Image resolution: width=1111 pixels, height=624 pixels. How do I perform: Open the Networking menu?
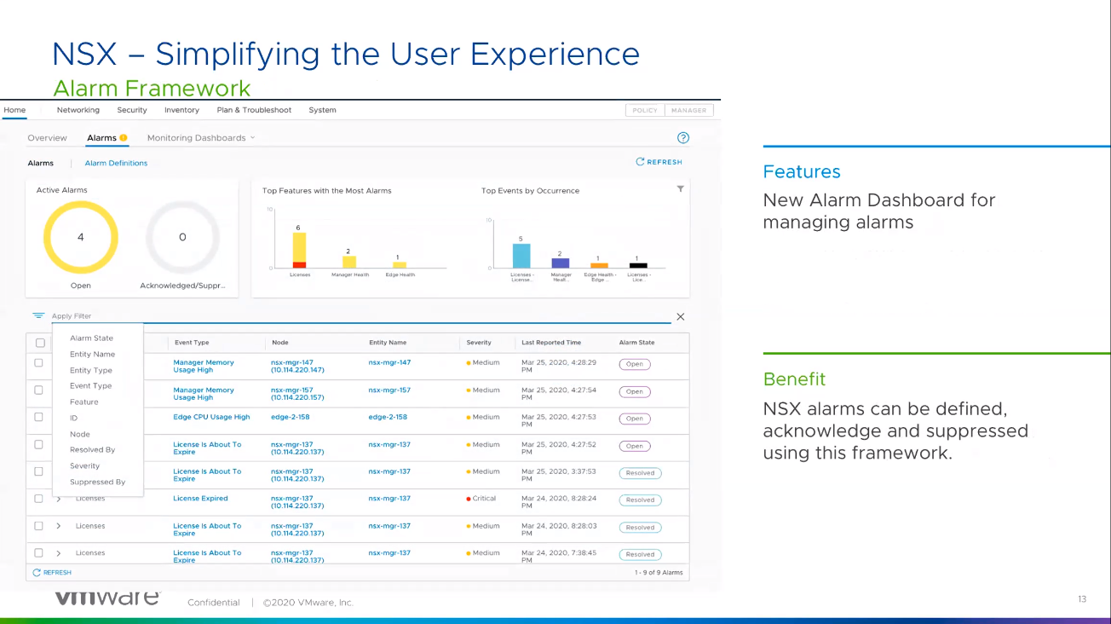(78, 110)
